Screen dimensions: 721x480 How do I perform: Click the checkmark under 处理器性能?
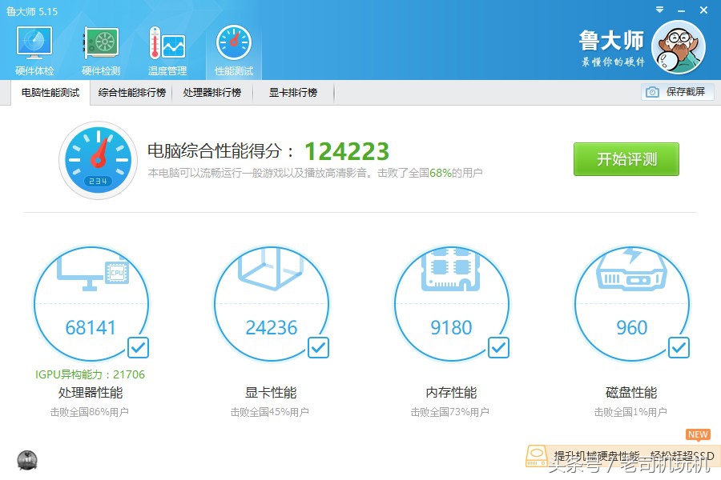pos(138,347)
